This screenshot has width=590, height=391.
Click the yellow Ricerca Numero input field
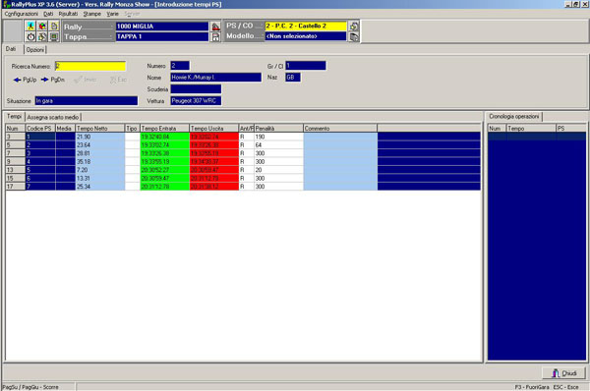[90, 66]
